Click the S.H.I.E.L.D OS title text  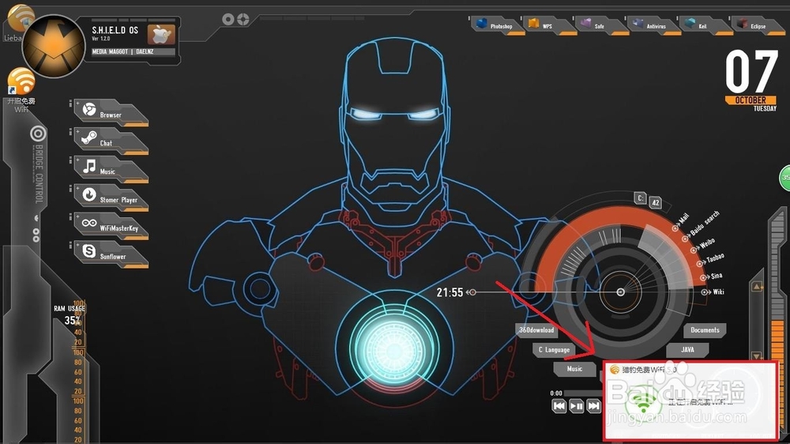pos(115,30)
